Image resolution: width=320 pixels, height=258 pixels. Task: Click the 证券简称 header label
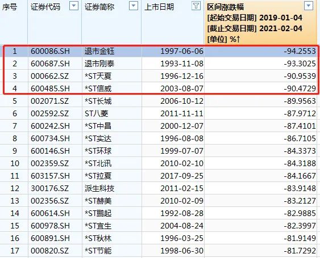coord(99,7)
